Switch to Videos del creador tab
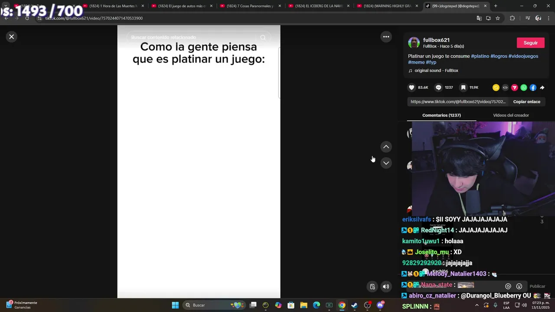This screenshot has height=312, width=555. pyautogui.click(x=511, y=115)
